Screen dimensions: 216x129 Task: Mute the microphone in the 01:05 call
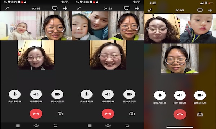pos(160,95)
